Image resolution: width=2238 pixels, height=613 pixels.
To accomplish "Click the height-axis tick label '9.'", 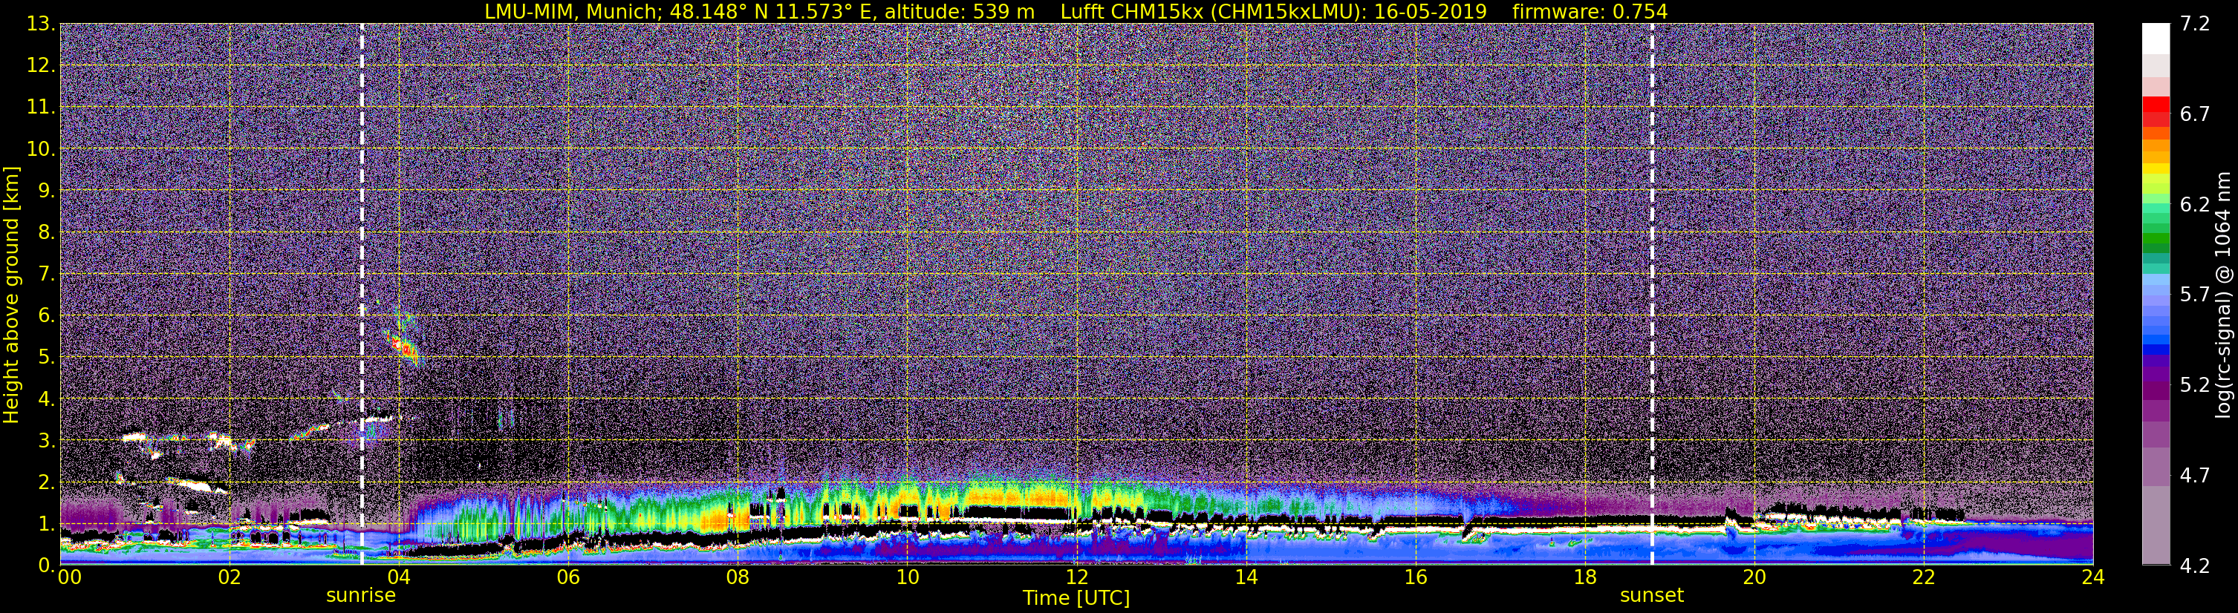I will point(46,191).
